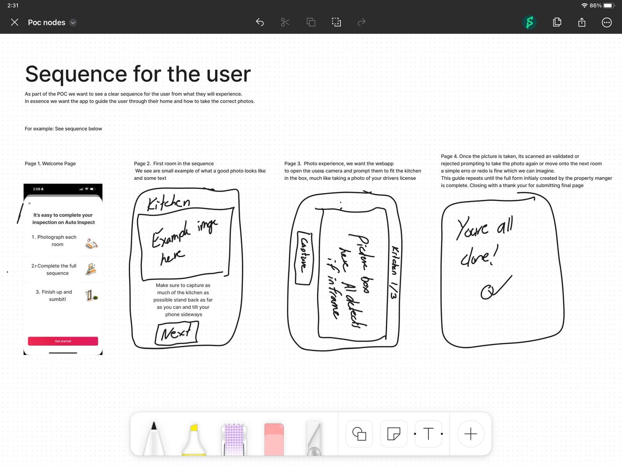
Task: Tap the hand-drawn Next button sketch
Action: click(x=177, y=333)
